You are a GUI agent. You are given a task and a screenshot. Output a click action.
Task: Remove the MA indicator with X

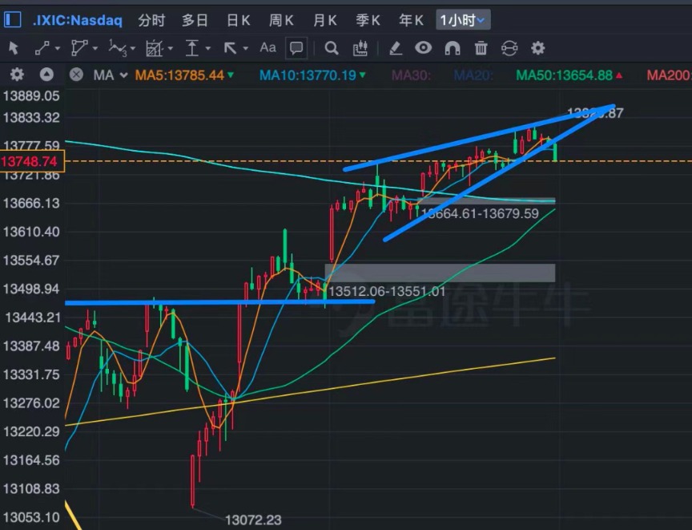[x=76, y=75]
